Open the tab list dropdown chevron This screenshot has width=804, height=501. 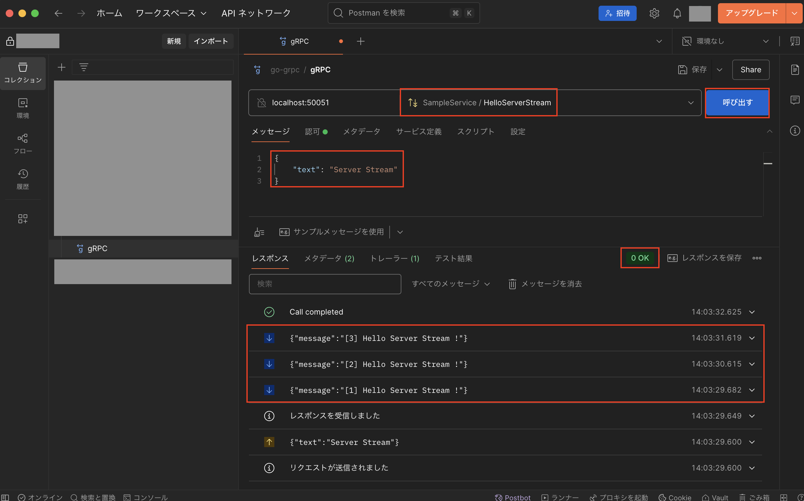tap(659, 41)
